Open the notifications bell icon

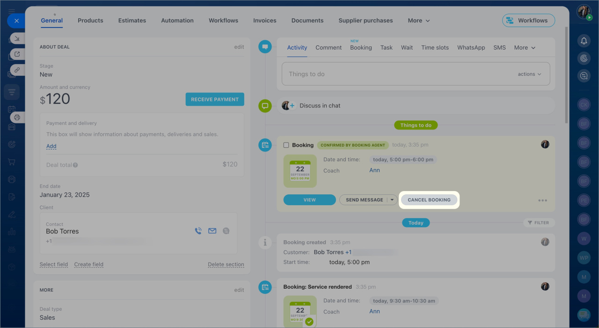tap(584, 41)
